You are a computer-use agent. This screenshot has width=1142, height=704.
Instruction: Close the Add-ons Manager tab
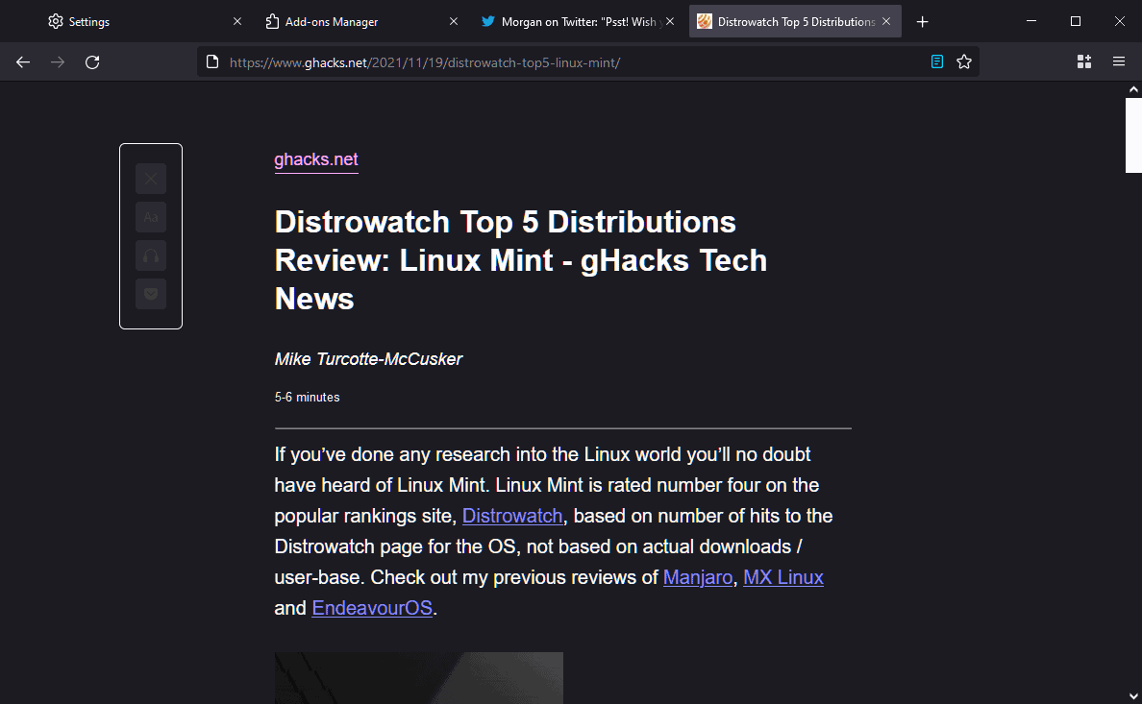coord(454,22)
